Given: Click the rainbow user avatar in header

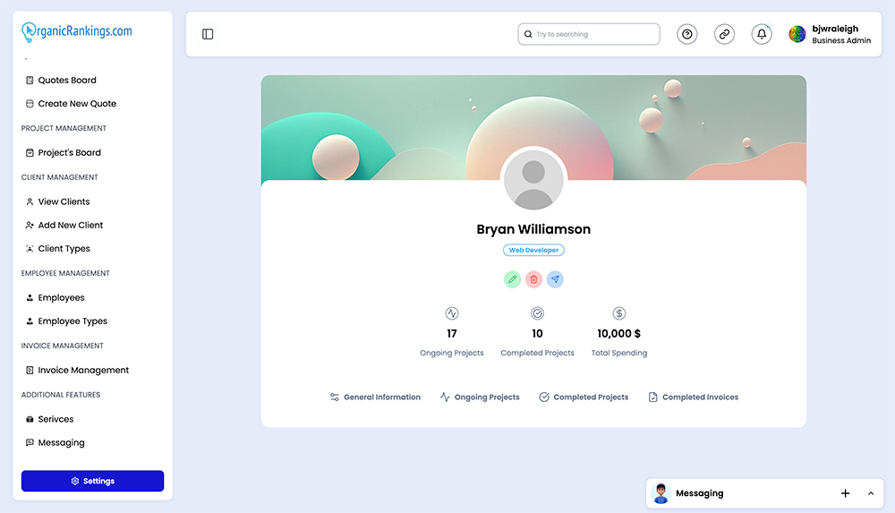Looking at the screenshot, I should click(797, 34).
